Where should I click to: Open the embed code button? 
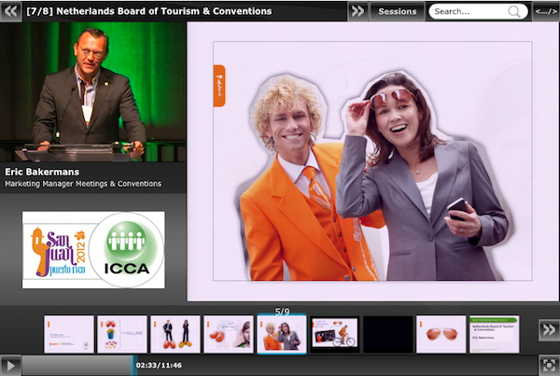(546, 11)
